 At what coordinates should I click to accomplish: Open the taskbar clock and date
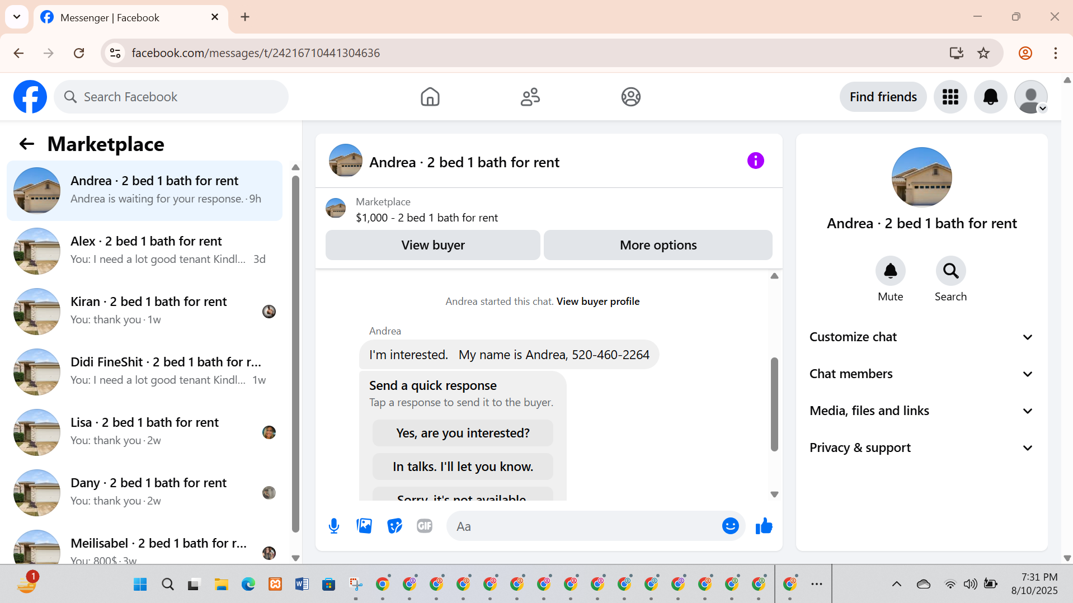pos(1034,584)
